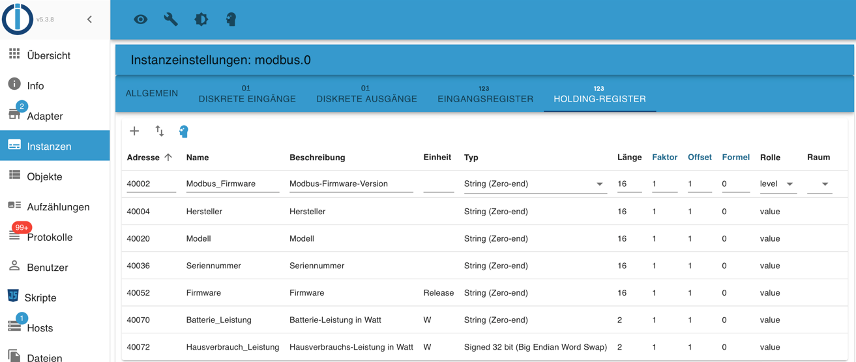Image resolution: width=856 pixels, height=362 pixels.
Task: Click the Dateien file icon
Action: click(14, 355)
